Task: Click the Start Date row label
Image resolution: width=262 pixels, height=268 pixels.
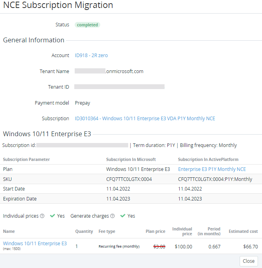Action: point(14,189)
